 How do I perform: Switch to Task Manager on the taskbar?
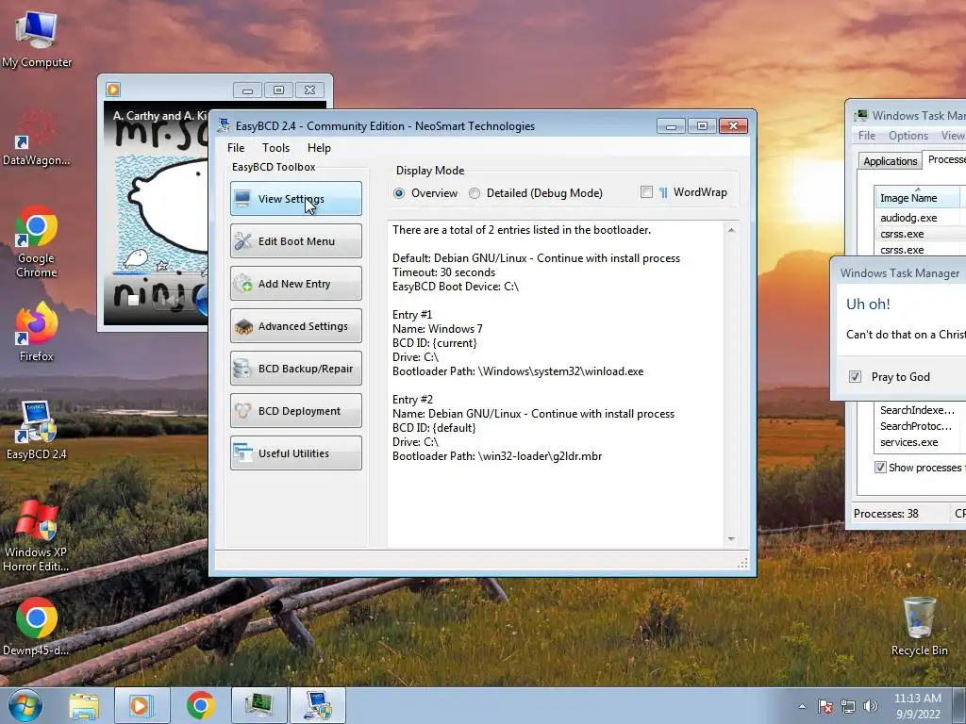tap(258, 705)
